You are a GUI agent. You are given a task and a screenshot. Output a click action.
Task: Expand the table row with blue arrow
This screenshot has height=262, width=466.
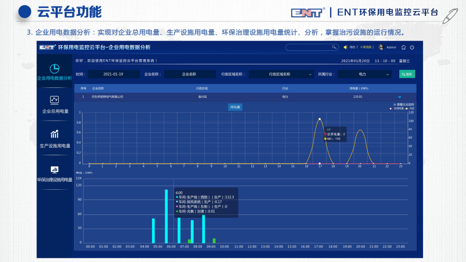pos(399,97)
